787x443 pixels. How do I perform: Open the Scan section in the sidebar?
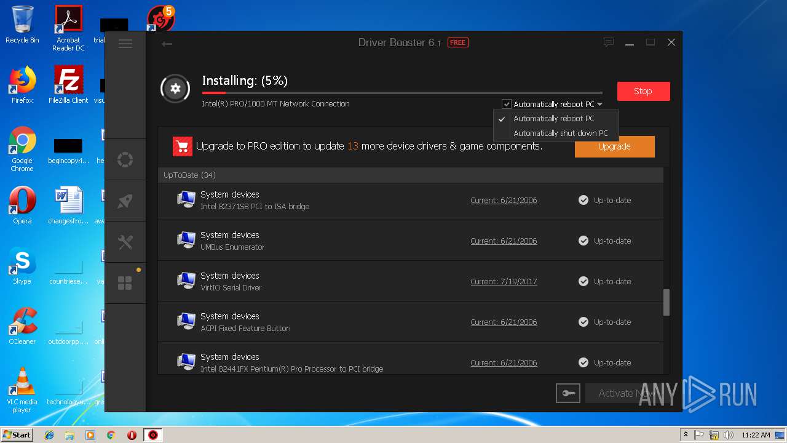click(125, 160)
